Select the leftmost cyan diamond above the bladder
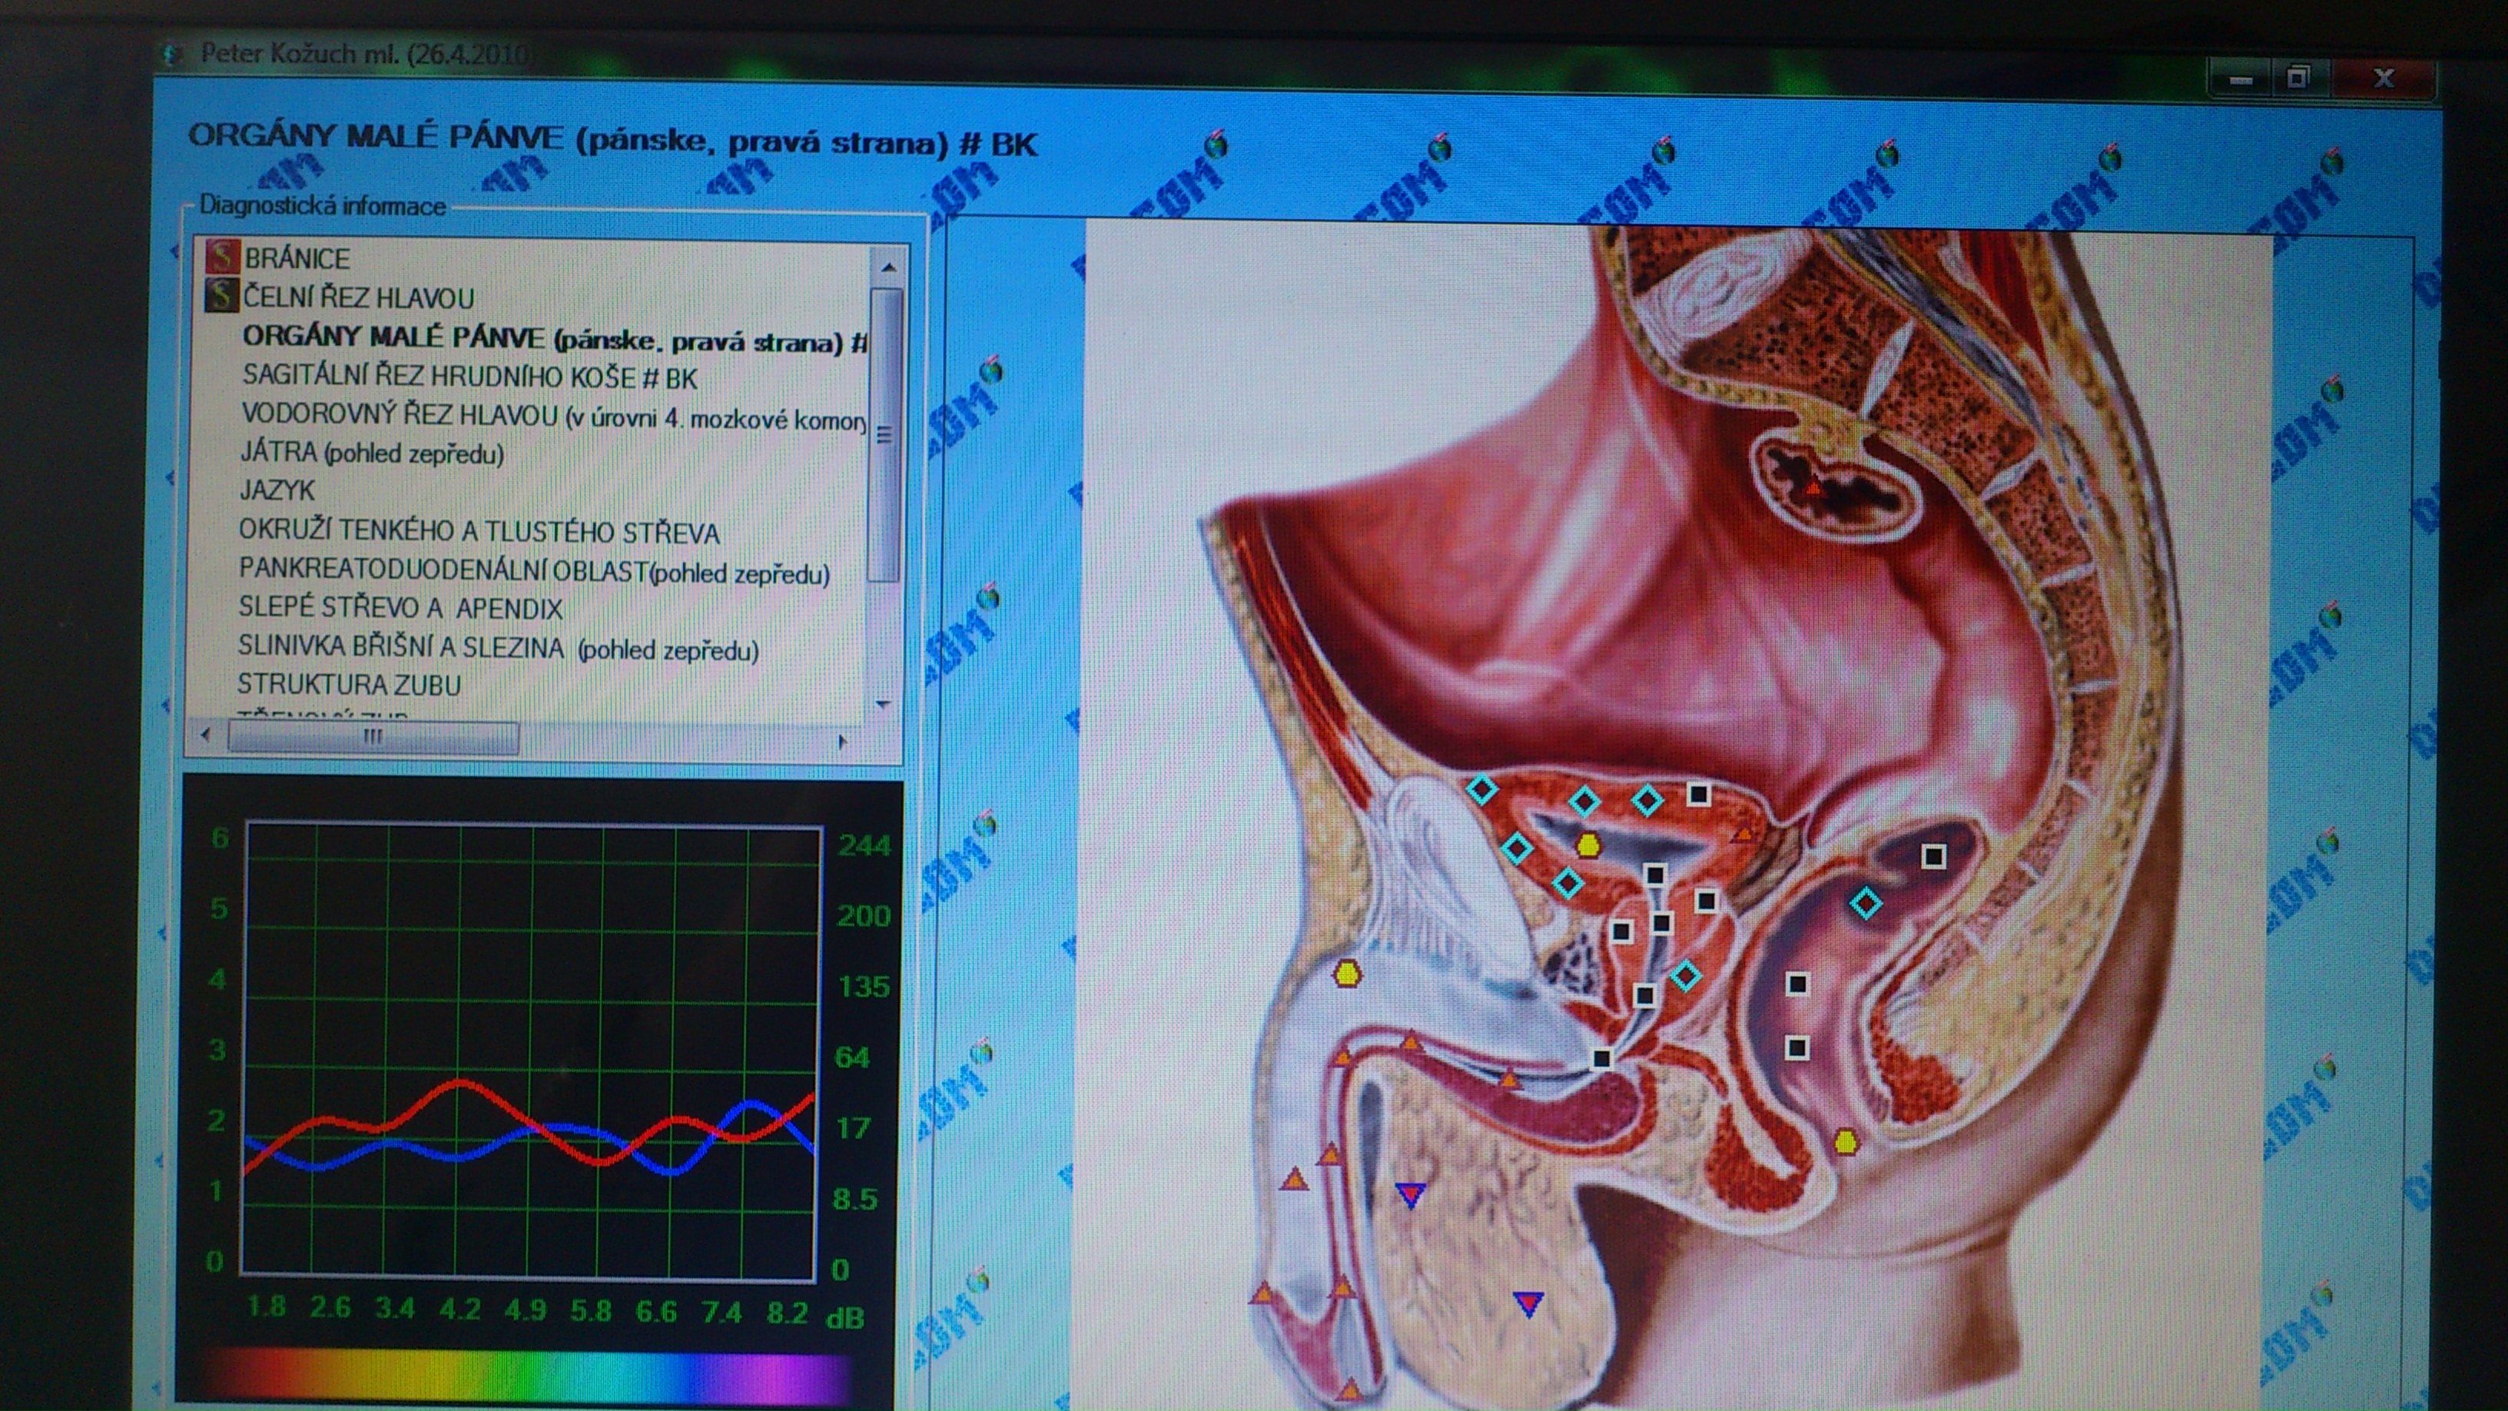Screen dimensions: 2508x1411 click(1481, 788)
